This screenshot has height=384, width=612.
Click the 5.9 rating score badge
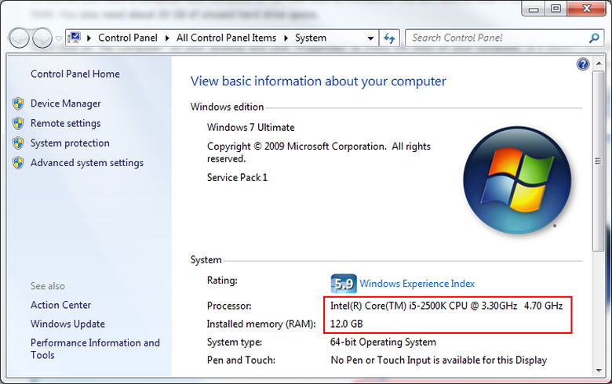344,284
